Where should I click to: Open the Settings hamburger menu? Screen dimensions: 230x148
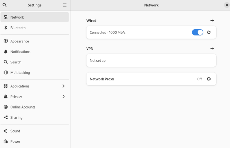[65, 5]
